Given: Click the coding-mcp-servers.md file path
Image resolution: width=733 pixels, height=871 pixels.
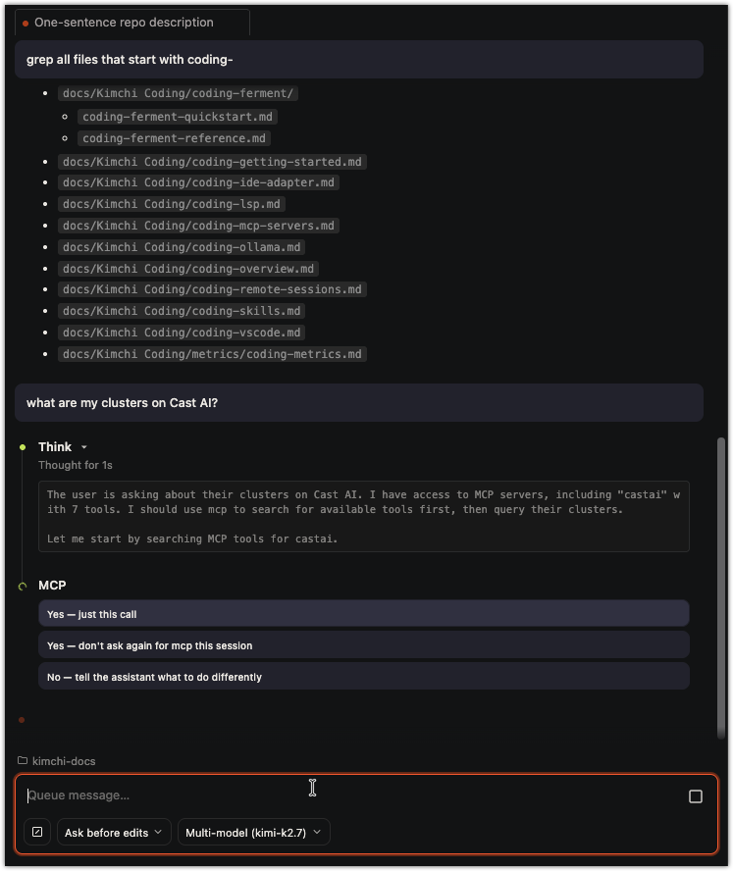Looking at the screenshot, I should coord(198,226).
